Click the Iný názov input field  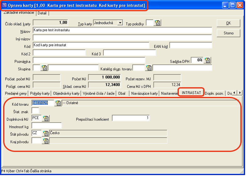(x=123, y=38)
